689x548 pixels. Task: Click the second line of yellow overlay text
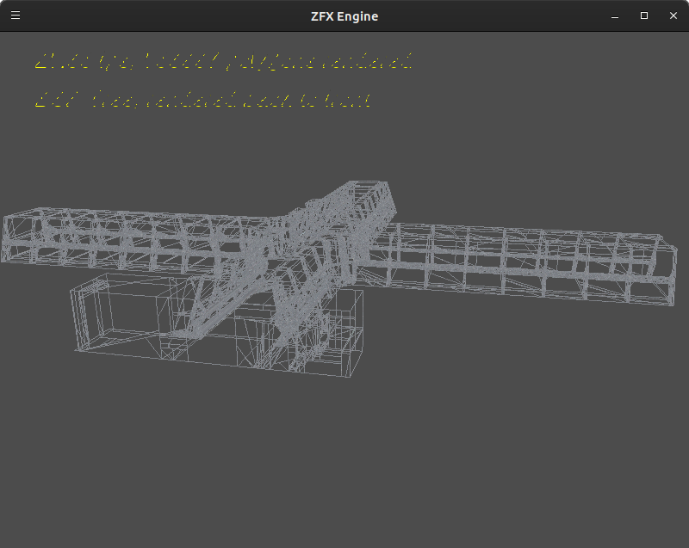click(x=202, y=101)
